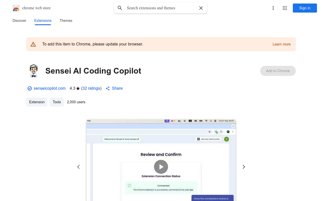Advance to next screenshot with right chevron
This screenshot has height=201, width=322.
(244, 167)
